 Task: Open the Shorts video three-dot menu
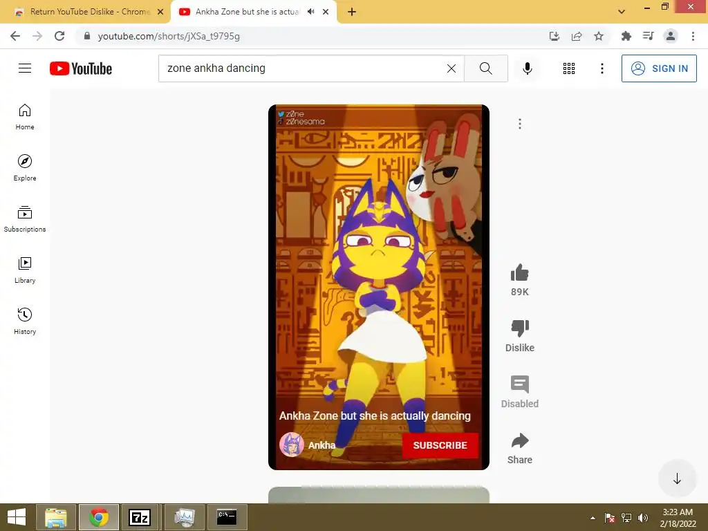520,124
